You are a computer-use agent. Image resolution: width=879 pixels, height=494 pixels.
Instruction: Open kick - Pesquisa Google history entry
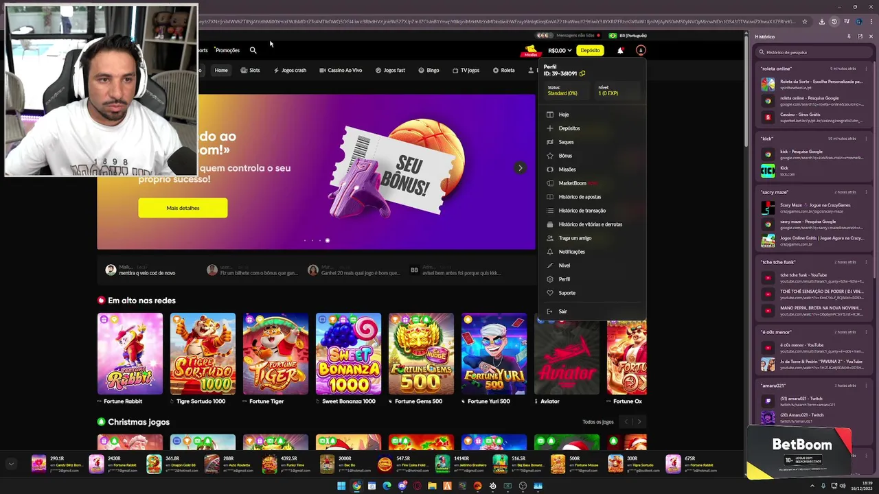[813, 154]
